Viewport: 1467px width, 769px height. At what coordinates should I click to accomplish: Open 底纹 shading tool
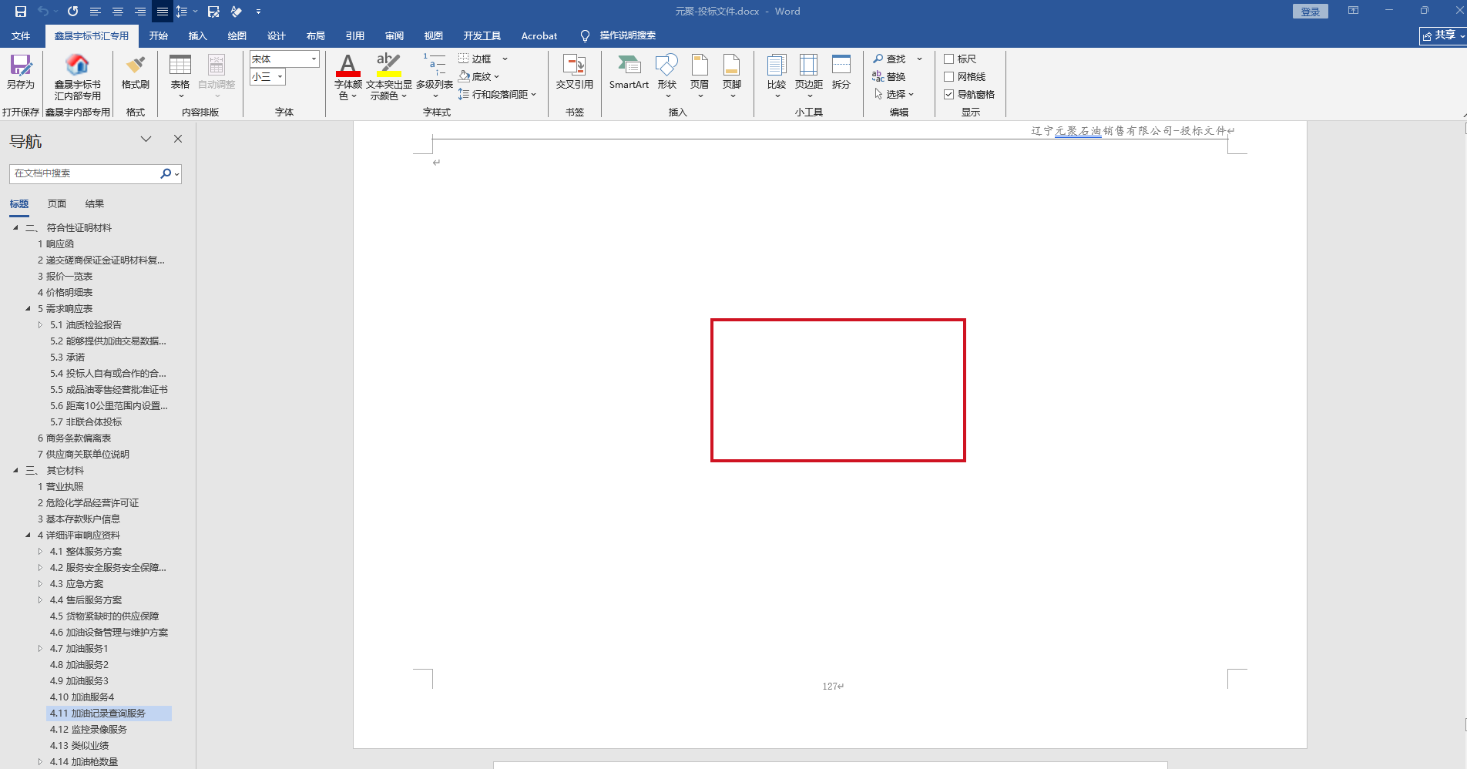coord(478,76)
